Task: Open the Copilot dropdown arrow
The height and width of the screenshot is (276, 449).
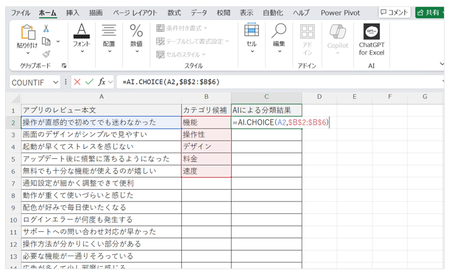Action: tap(338, 53)
